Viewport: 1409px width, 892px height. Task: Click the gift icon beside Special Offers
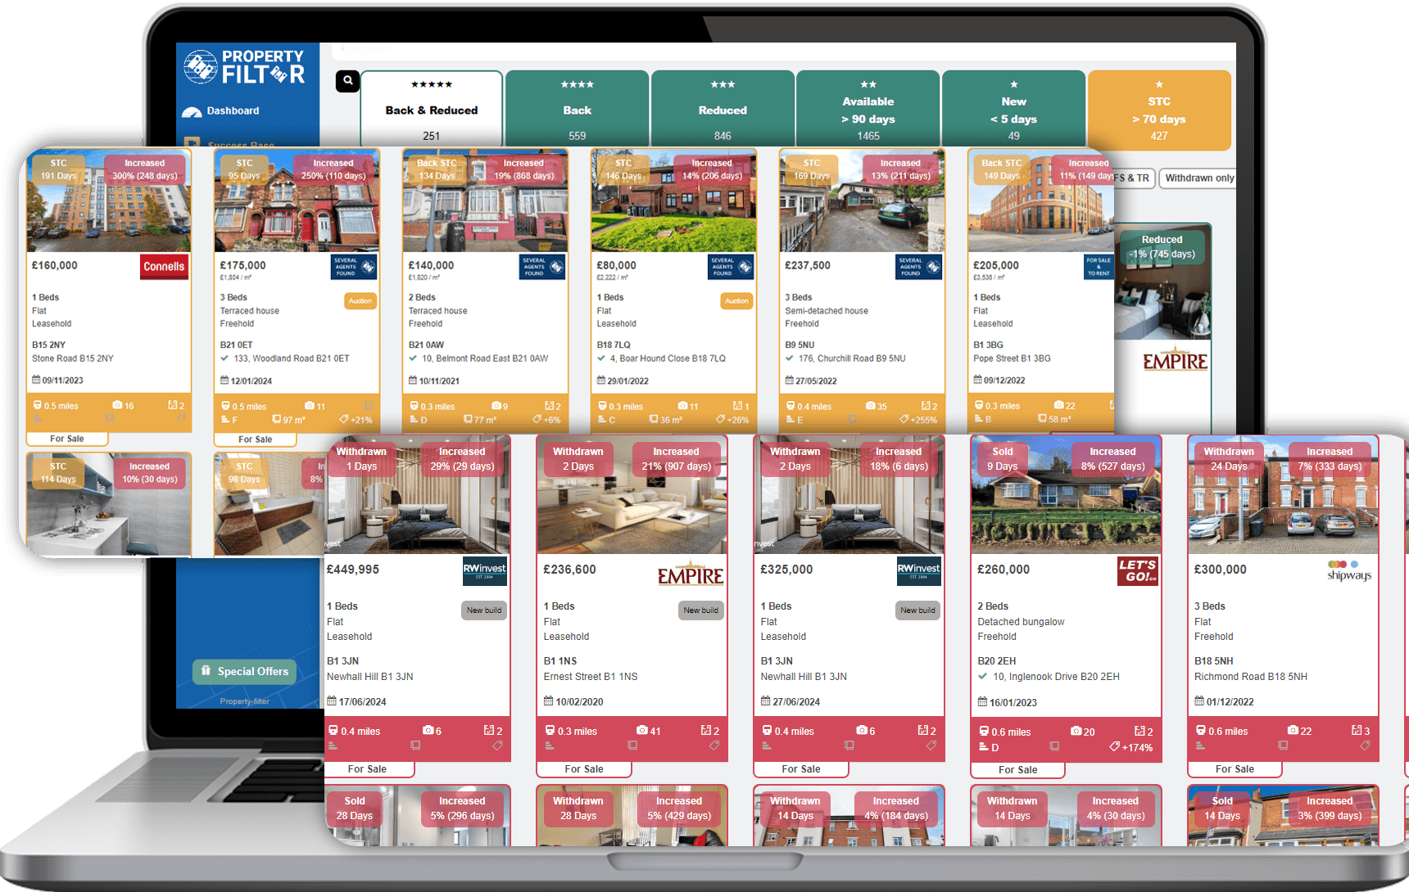(206, 670)
